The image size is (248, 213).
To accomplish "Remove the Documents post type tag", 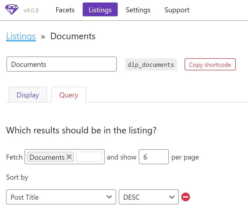I will [69, 157].
